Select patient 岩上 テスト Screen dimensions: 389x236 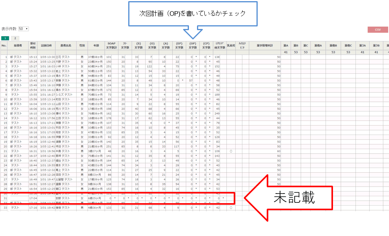[63, 71]
